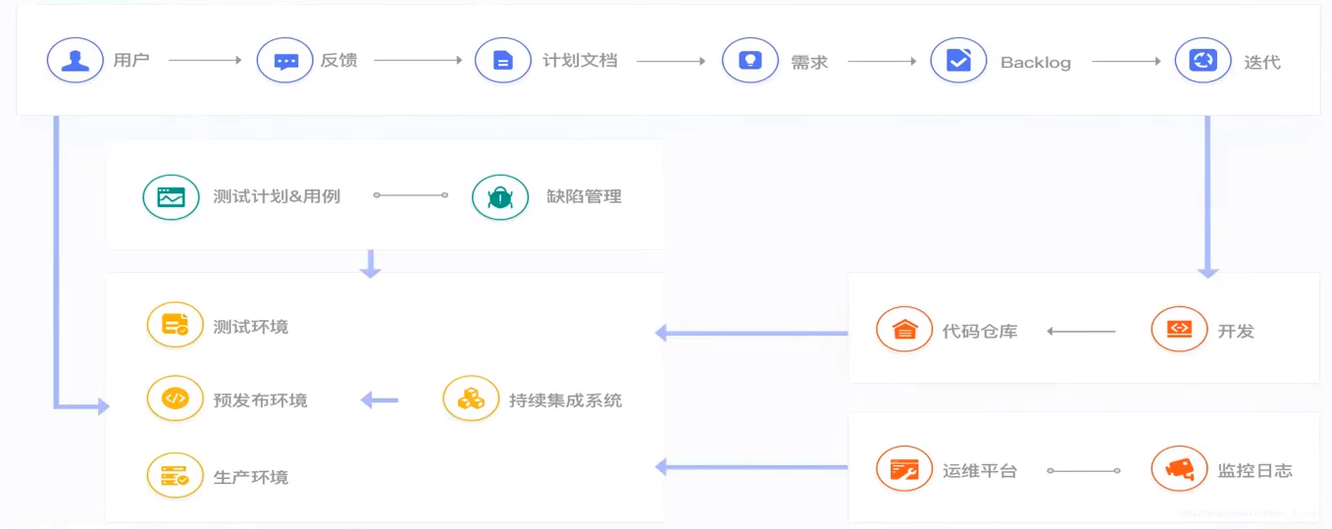Select the 代码仓库 warehouse icon
The height and width of the screenshot is (529, 1332).
904,330
